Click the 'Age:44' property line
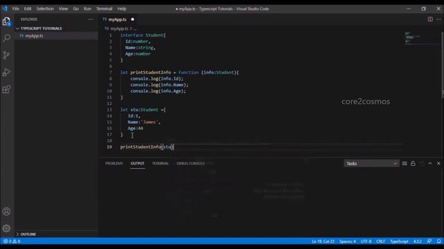 pos(135,128)
